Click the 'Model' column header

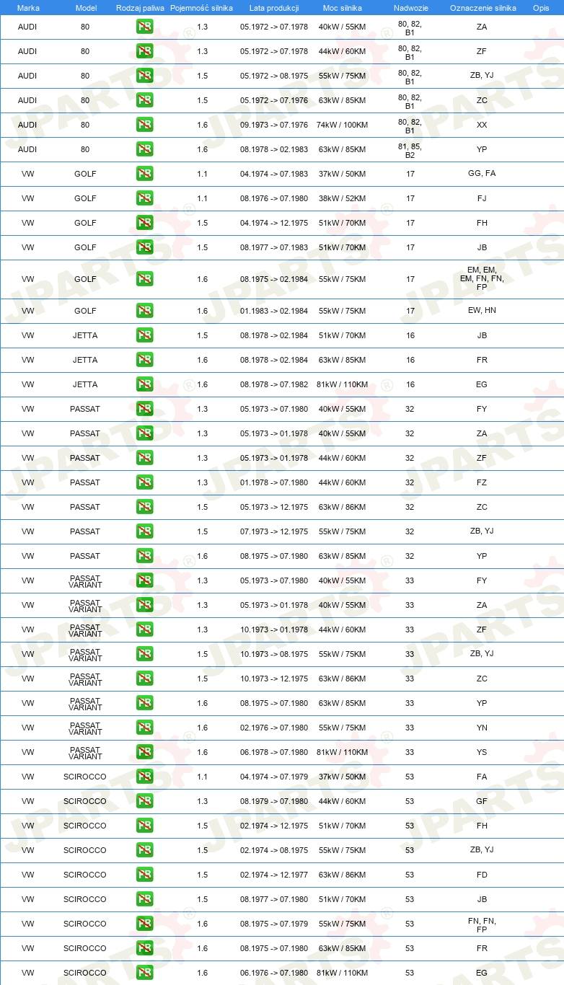point(86,7)
